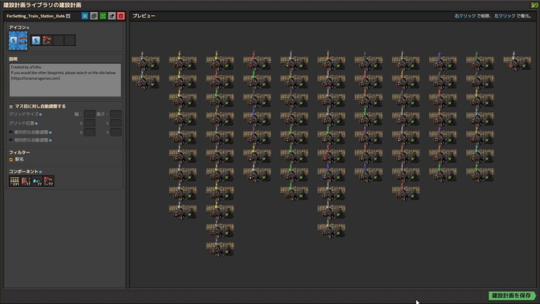Click the red signal component icon
This screenshot has height=304, width=540.
coord(26,182)
